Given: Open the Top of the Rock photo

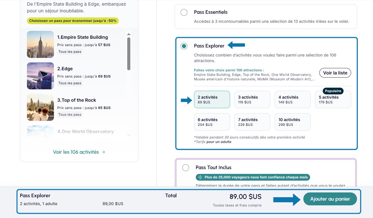Looking at the screenshot, I should (40, 107).
